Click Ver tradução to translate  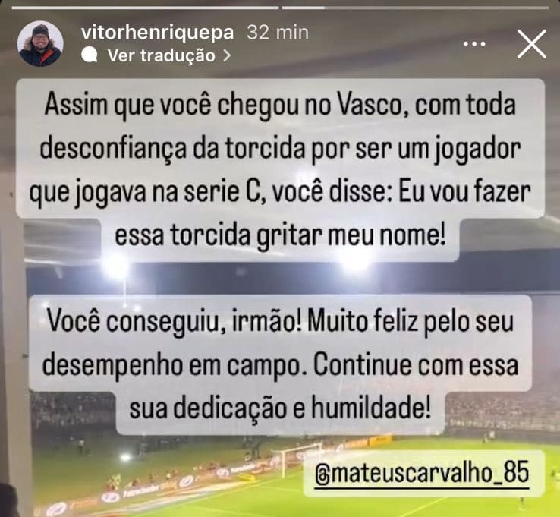pyautogui.click(x=161, y=55)
